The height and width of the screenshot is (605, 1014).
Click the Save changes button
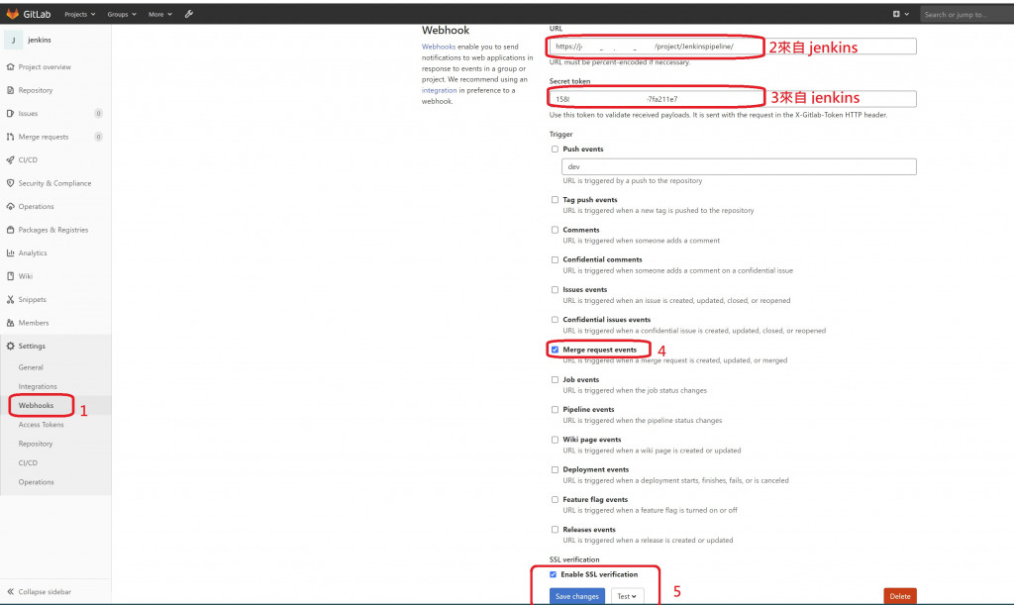pyautogui.click(x=577, y=596)
